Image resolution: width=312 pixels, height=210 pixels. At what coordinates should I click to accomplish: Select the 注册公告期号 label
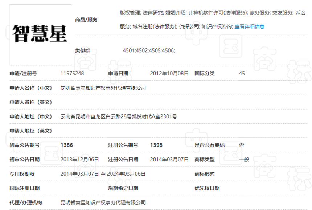[x=123, y=145]
